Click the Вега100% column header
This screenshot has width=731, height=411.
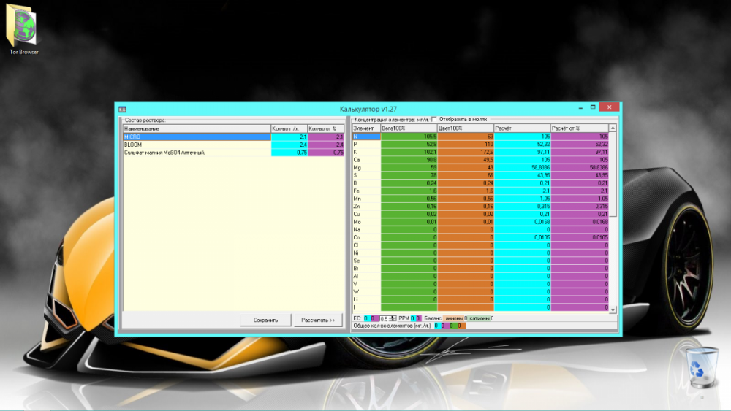point(409,128)
